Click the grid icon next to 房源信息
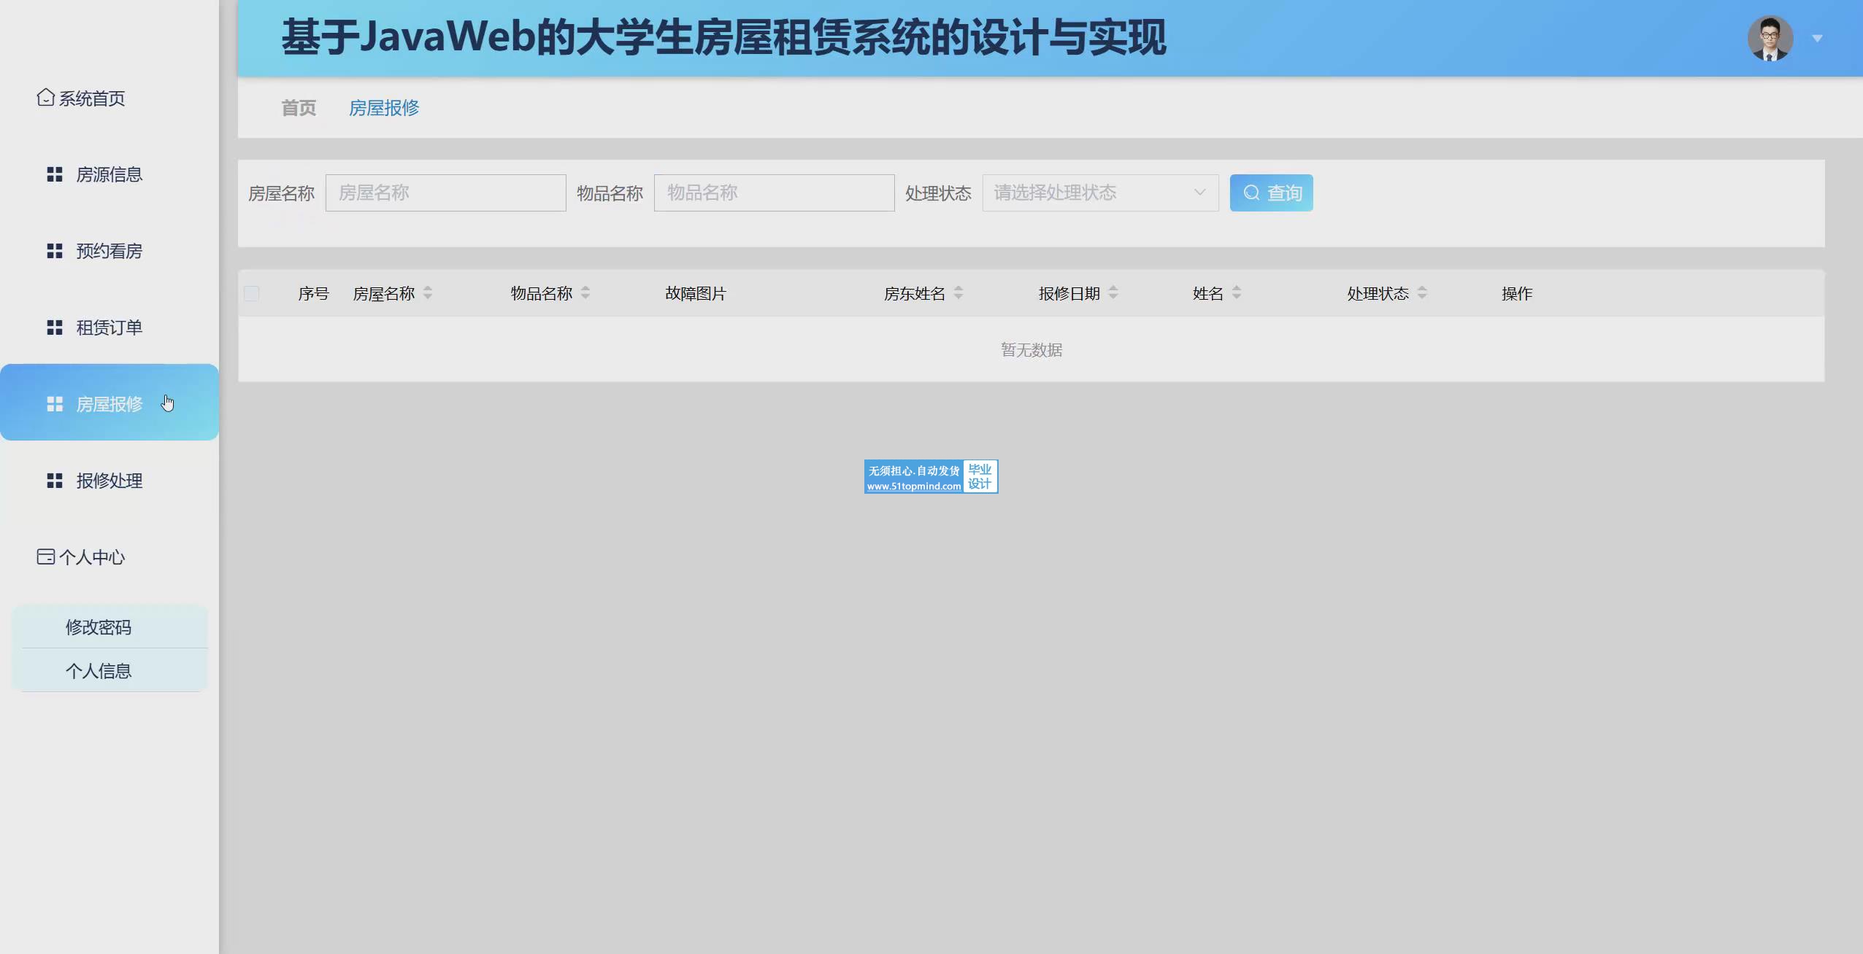 [x=55, y=174]
